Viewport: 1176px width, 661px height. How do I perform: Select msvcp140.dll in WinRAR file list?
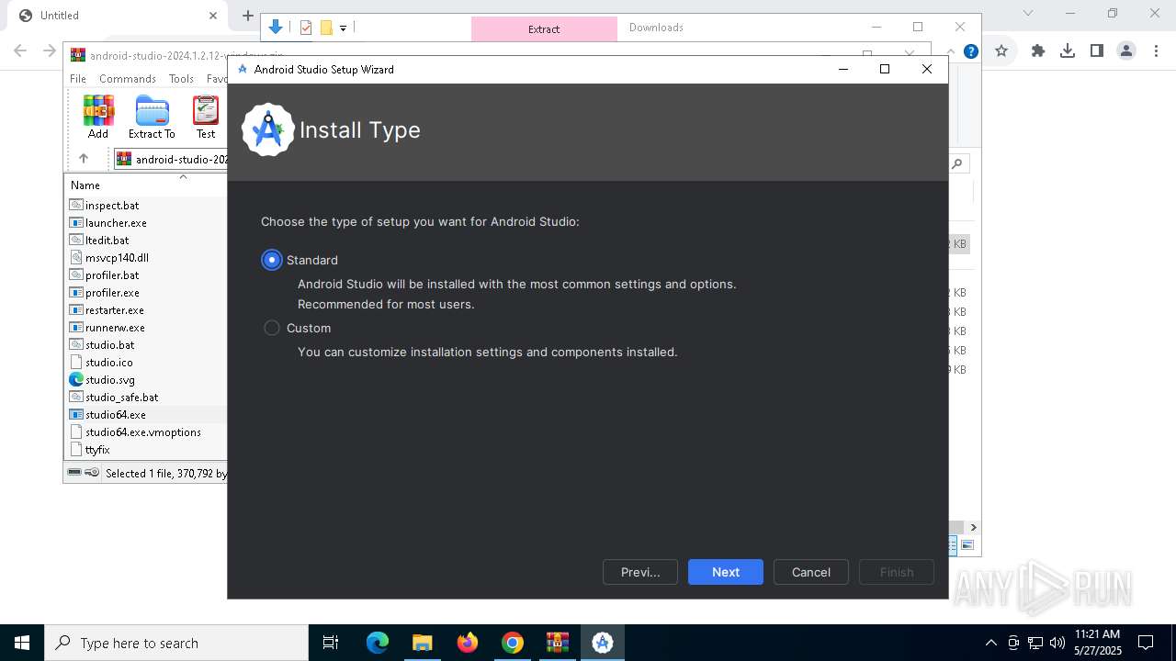click(x=117, y=258)
